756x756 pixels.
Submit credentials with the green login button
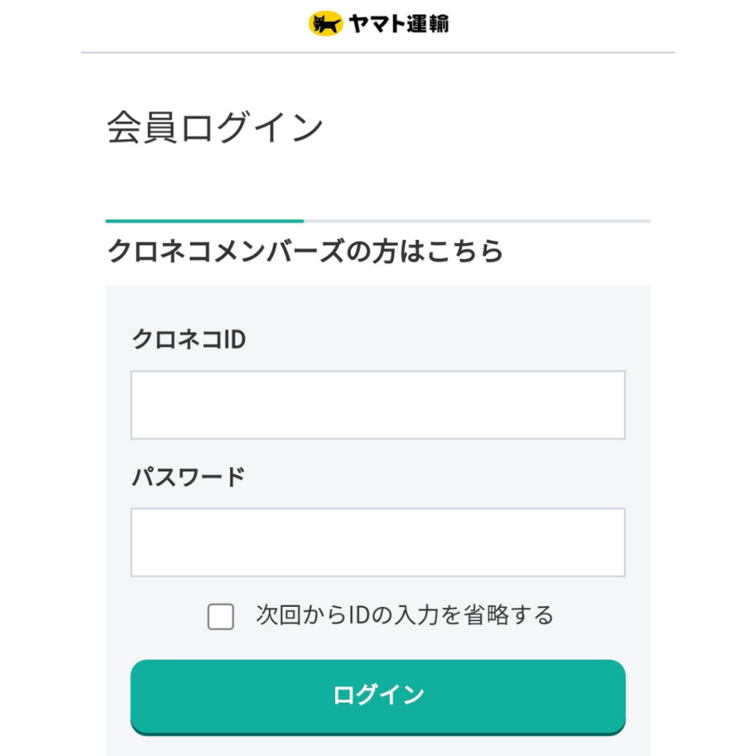tap(377, 695)
